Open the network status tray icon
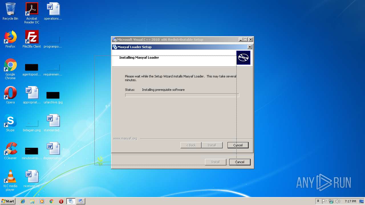The image size is (365, 205). pos(331,201)
